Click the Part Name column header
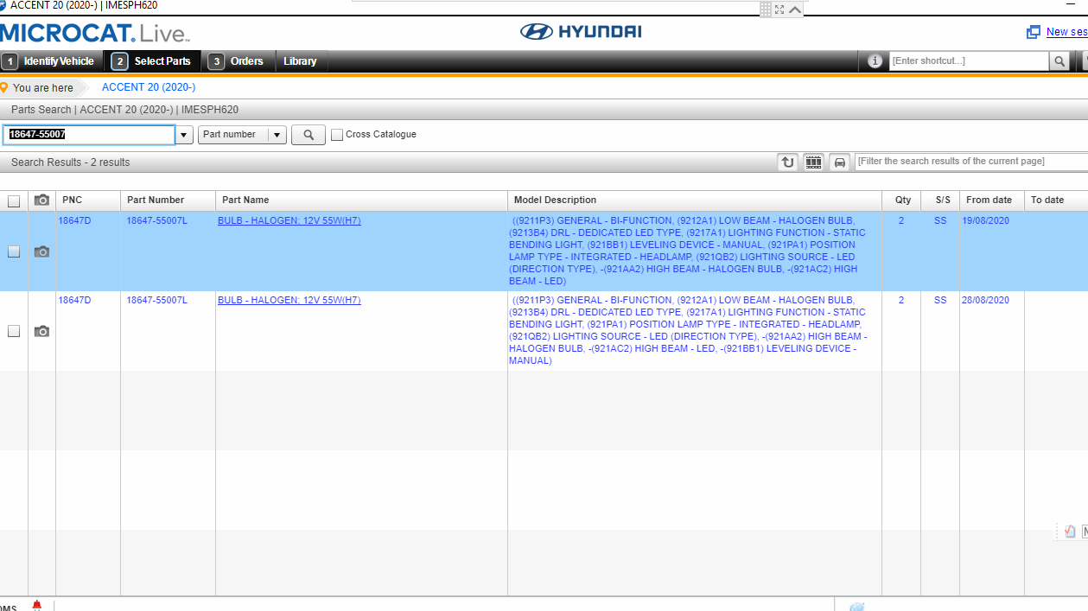The width and height of the screenshot is (1088, 611). tap(361, 200)
